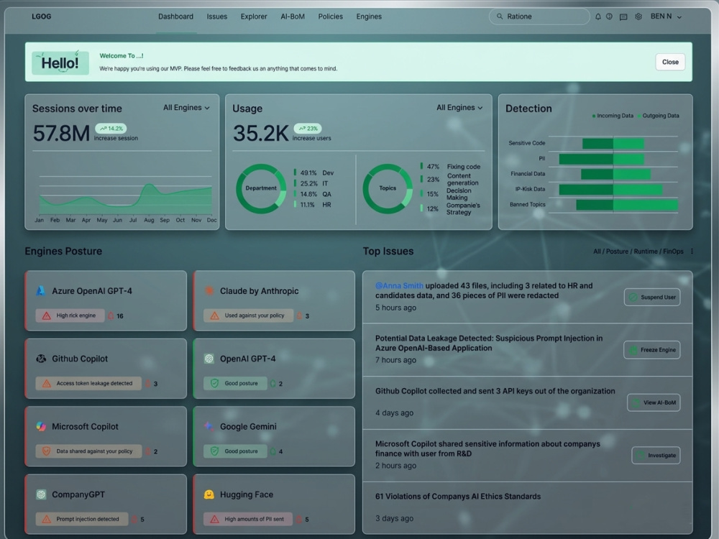Viewport: 719px width, 539px height.
Task: Open the notifications bell icon
Action: click(598, 17)
